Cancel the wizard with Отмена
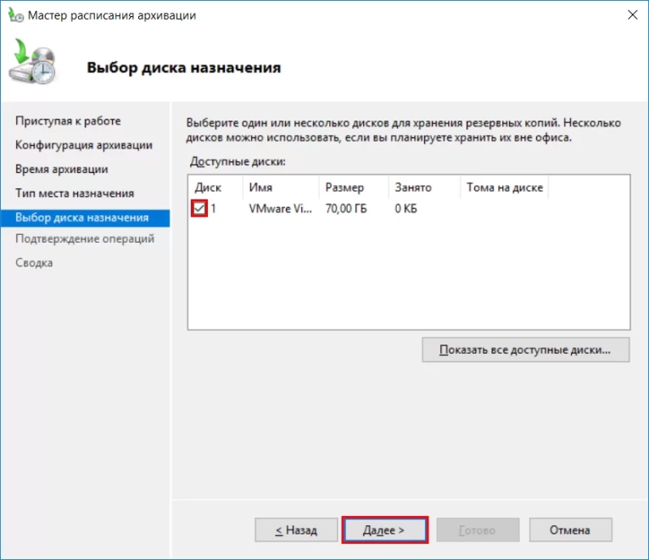The width and height of the screenshot is (649, 560). (x=569, y=530)
